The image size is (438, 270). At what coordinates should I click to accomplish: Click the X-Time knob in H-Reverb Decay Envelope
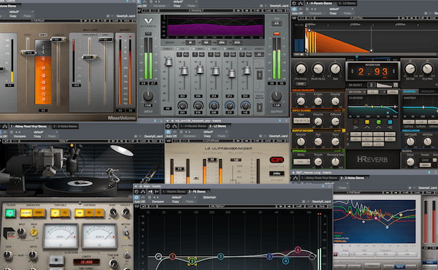[301, 101]
